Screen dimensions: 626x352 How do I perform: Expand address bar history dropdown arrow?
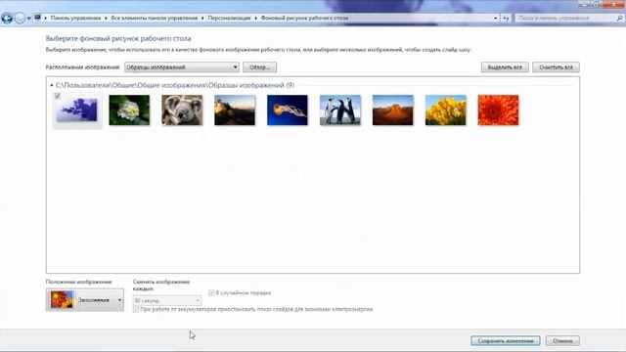pos(496,18)
